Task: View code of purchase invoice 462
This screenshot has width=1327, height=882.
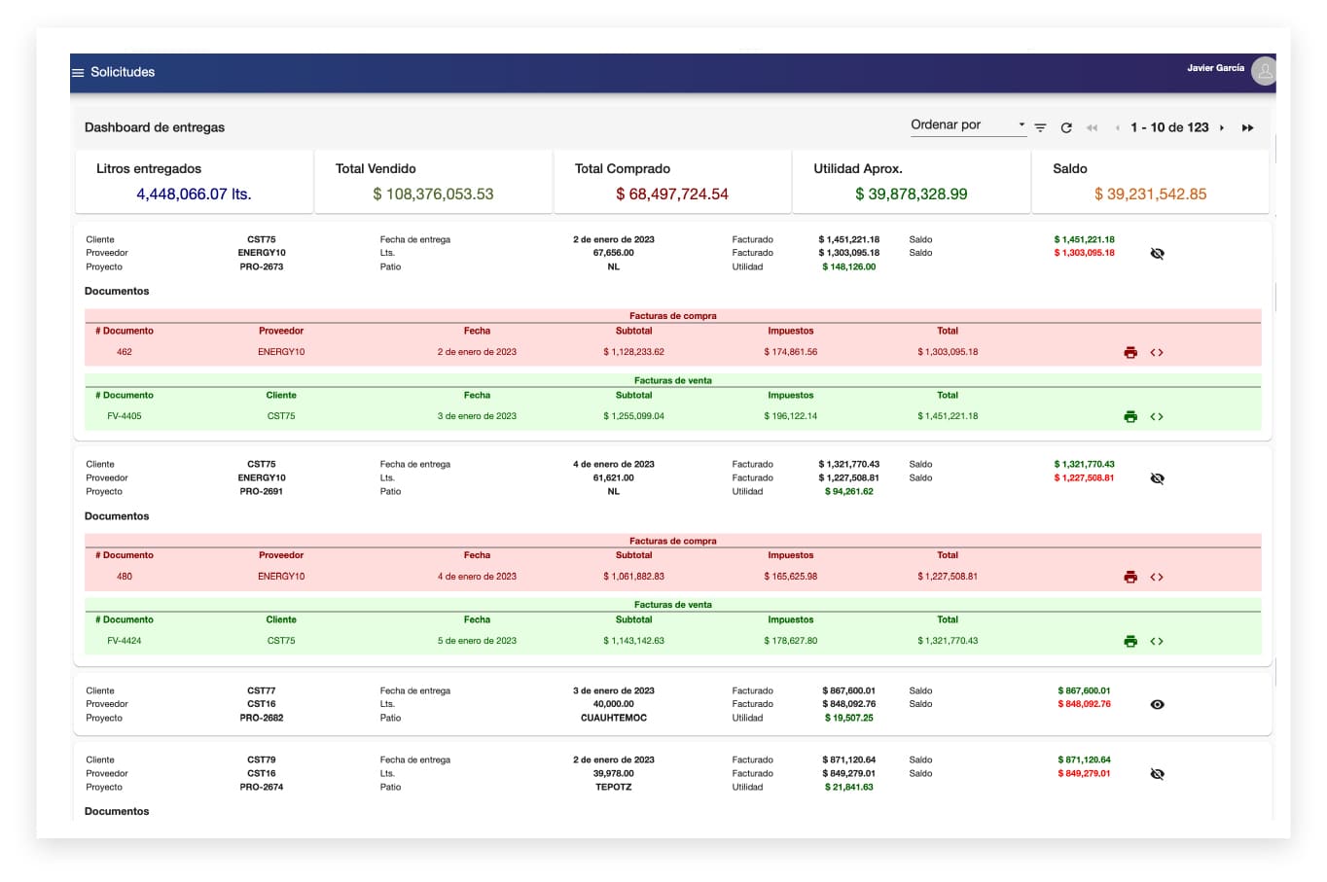Action: click(x=1157, y=352)
